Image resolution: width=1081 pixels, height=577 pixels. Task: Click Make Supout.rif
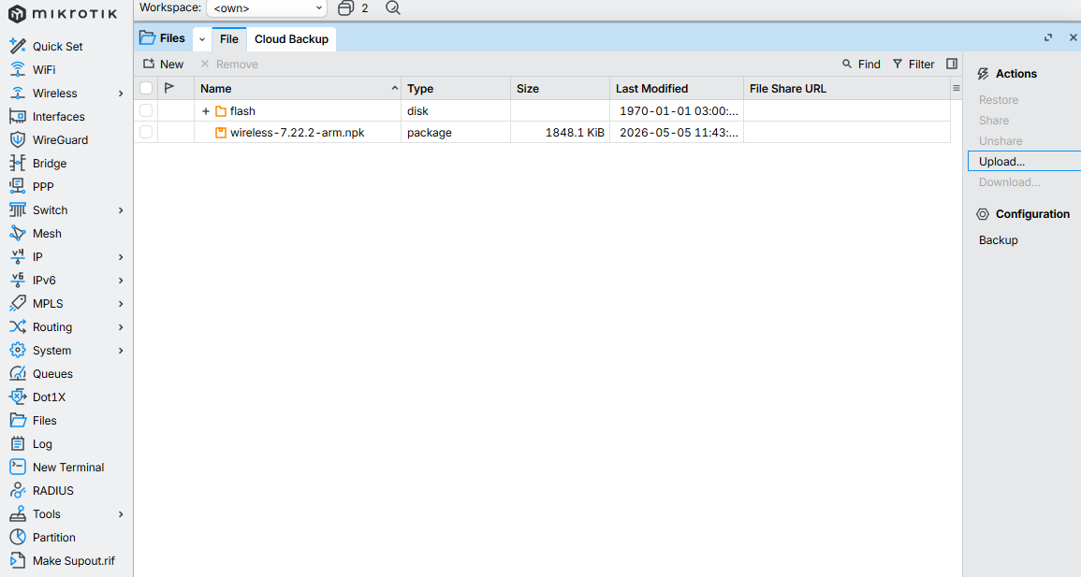62,561
